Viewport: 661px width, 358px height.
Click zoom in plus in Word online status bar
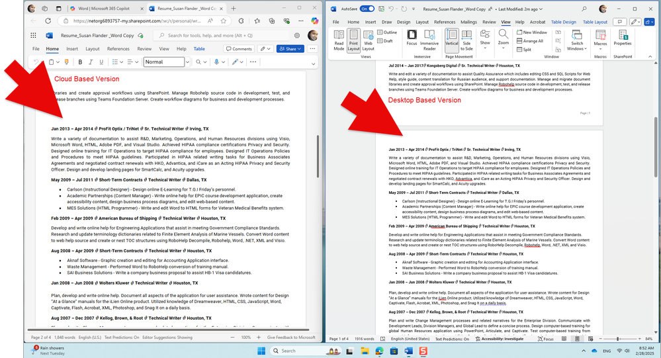point(259,337)
